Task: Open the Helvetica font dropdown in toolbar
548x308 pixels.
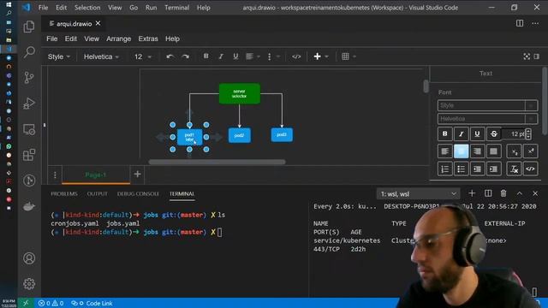Action: [x=101, y=56]
